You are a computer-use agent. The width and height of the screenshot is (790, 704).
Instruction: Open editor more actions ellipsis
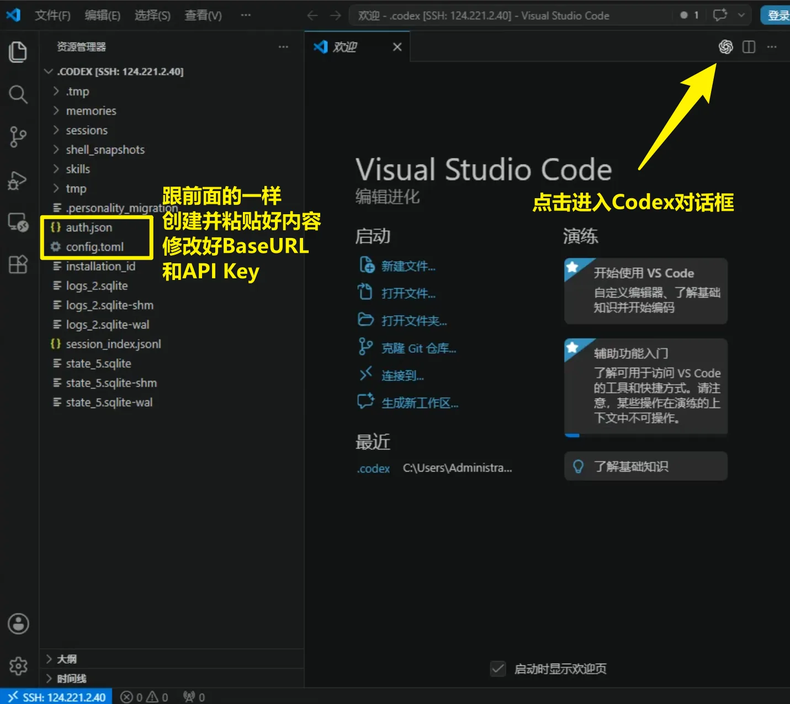772,47
